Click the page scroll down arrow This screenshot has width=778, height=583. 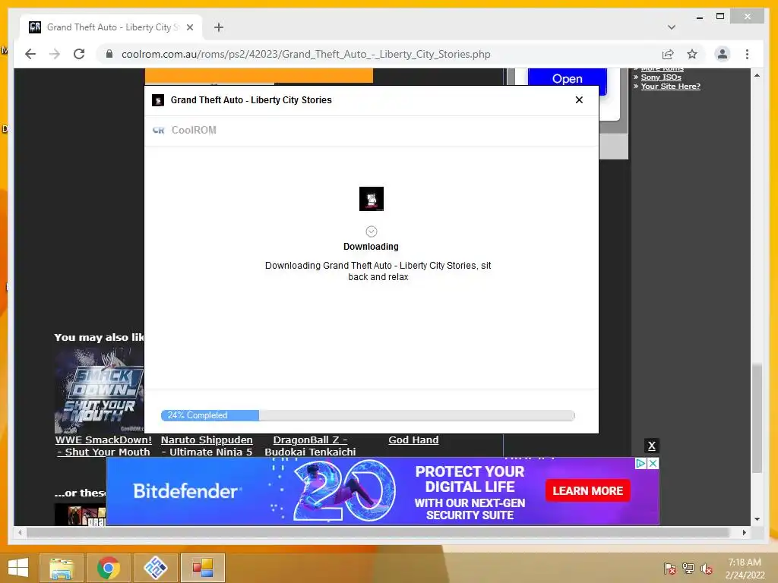point(757,519)
